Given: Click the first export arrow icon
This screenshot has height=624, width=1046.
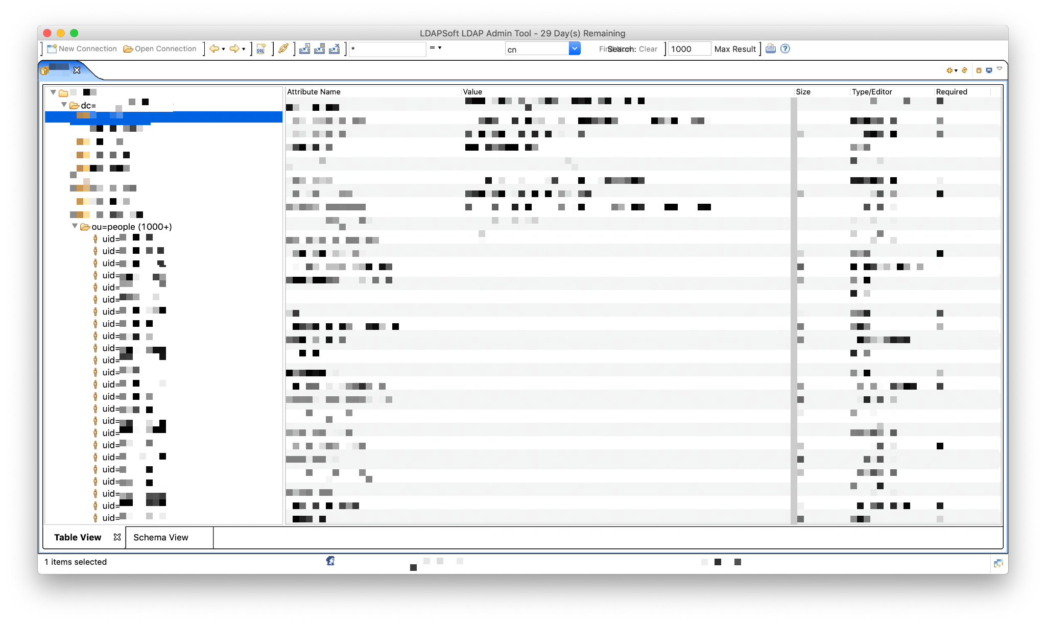Looking at the screenshot, I should coord(304,49).
